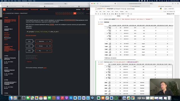Click into the product_data.query code cell

pyautogui.click(x=138, y=19)
